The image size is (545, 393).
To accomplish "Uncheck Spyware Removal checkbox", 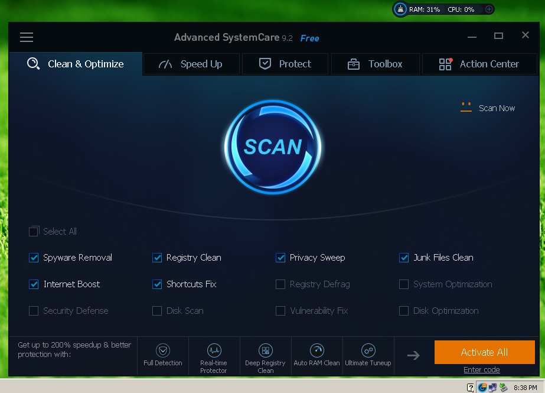I will click(x=34, y=258).
